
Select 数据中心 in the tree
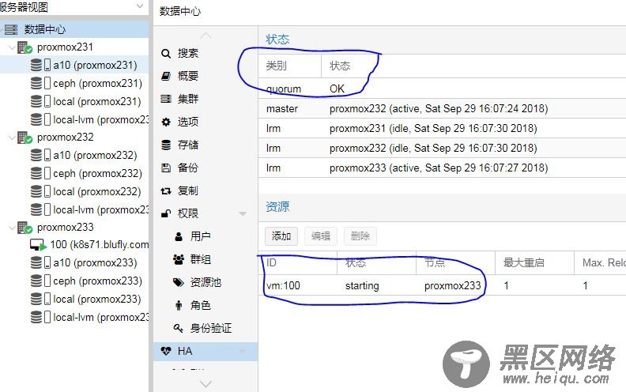(74, 29)
